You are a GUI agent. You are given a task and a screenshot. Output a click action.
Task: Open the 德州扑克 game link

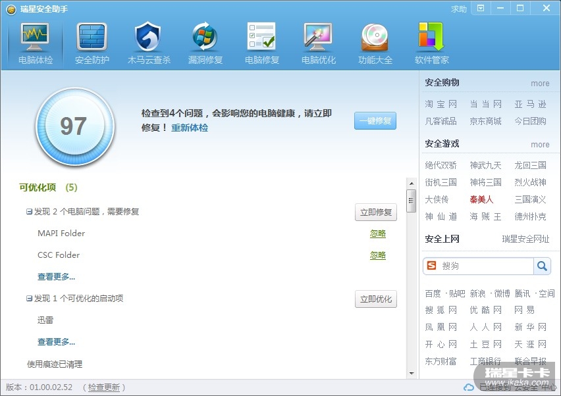(530, 216)
